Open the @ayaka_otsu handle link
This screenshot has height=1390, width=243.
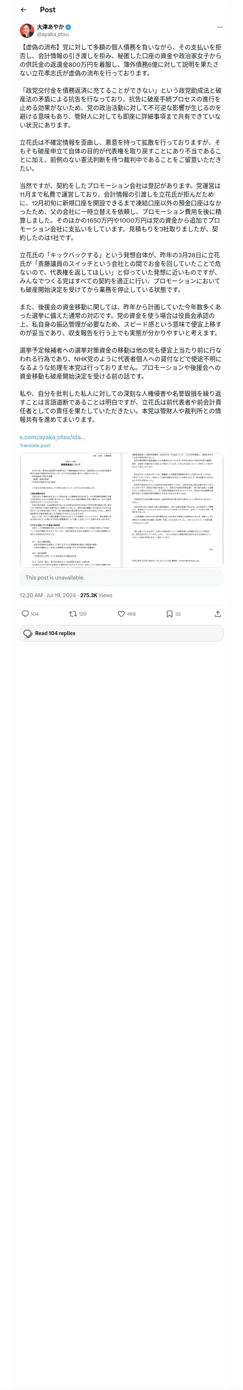coord(52,34)
